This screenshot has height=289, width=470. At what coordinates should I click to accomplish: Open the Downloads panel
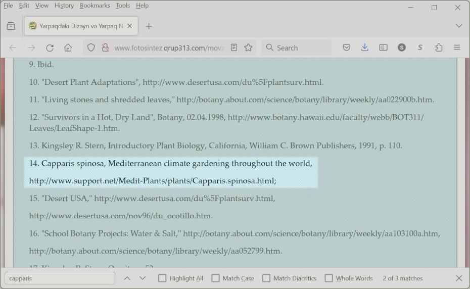coord(365,47)
